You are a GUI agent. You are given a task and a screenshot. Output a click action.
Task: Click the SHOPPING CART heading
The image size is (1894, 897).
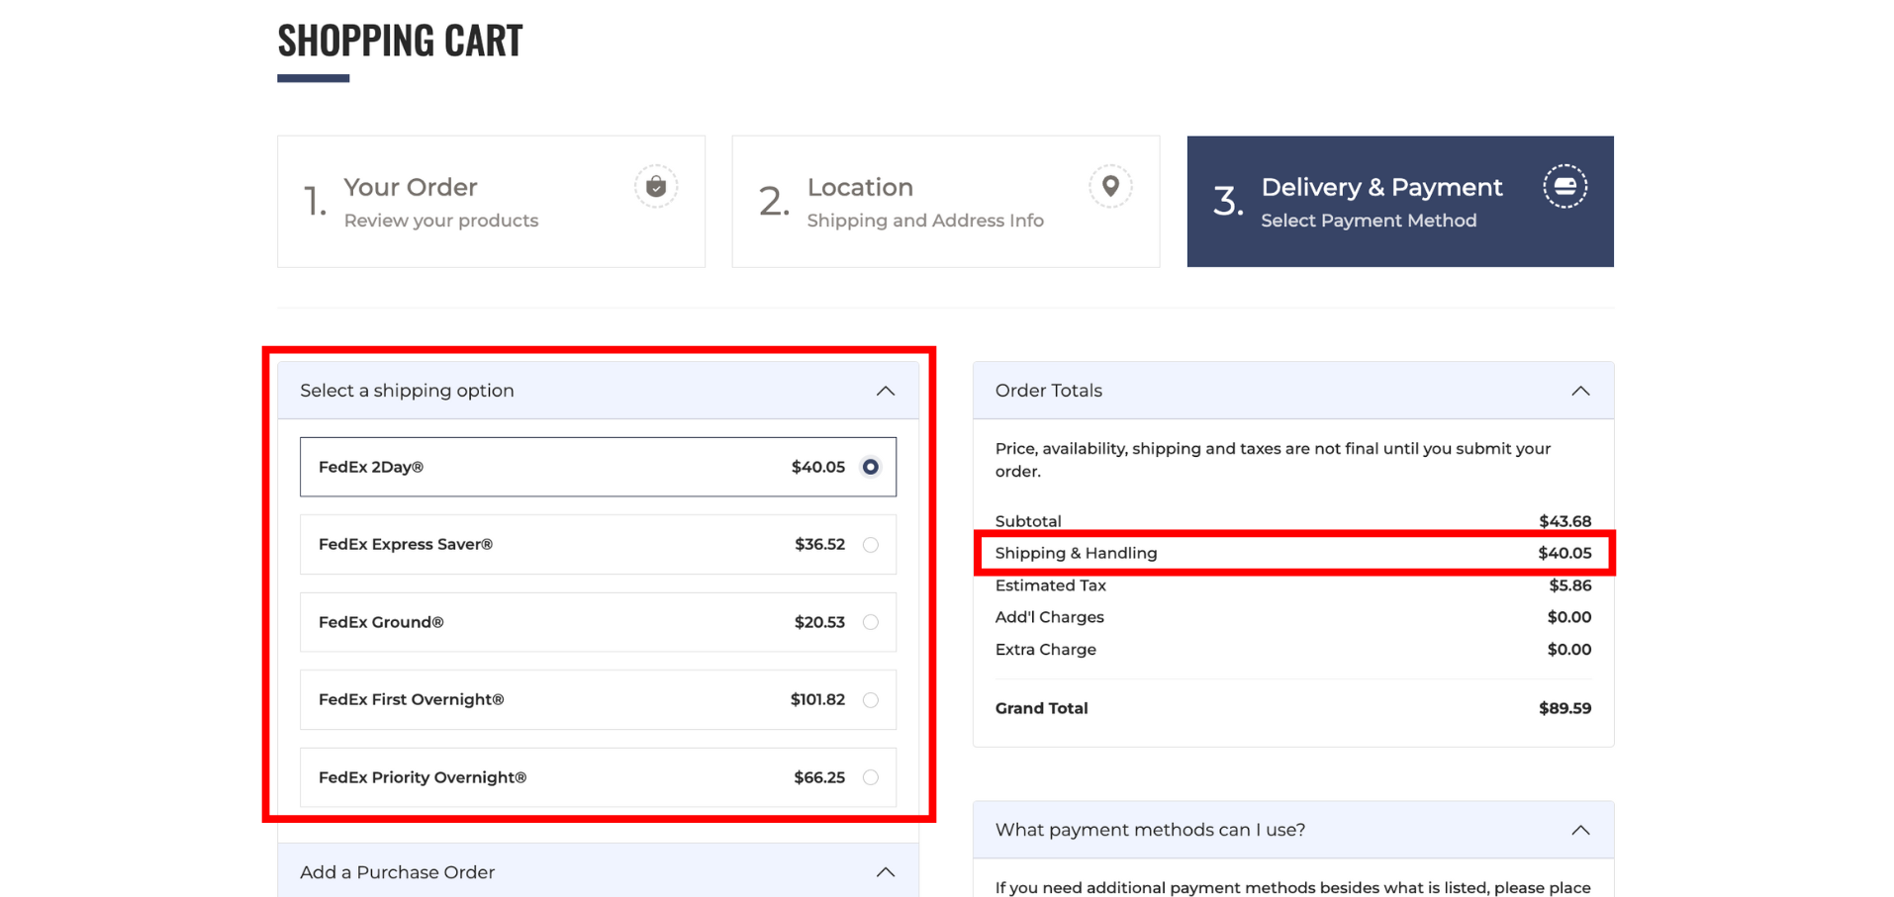[400, 41]
